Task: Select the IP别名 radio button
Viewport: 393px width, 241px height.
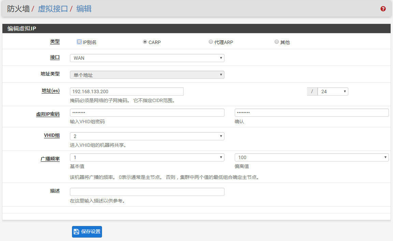Action: click(x=79, y=42)
